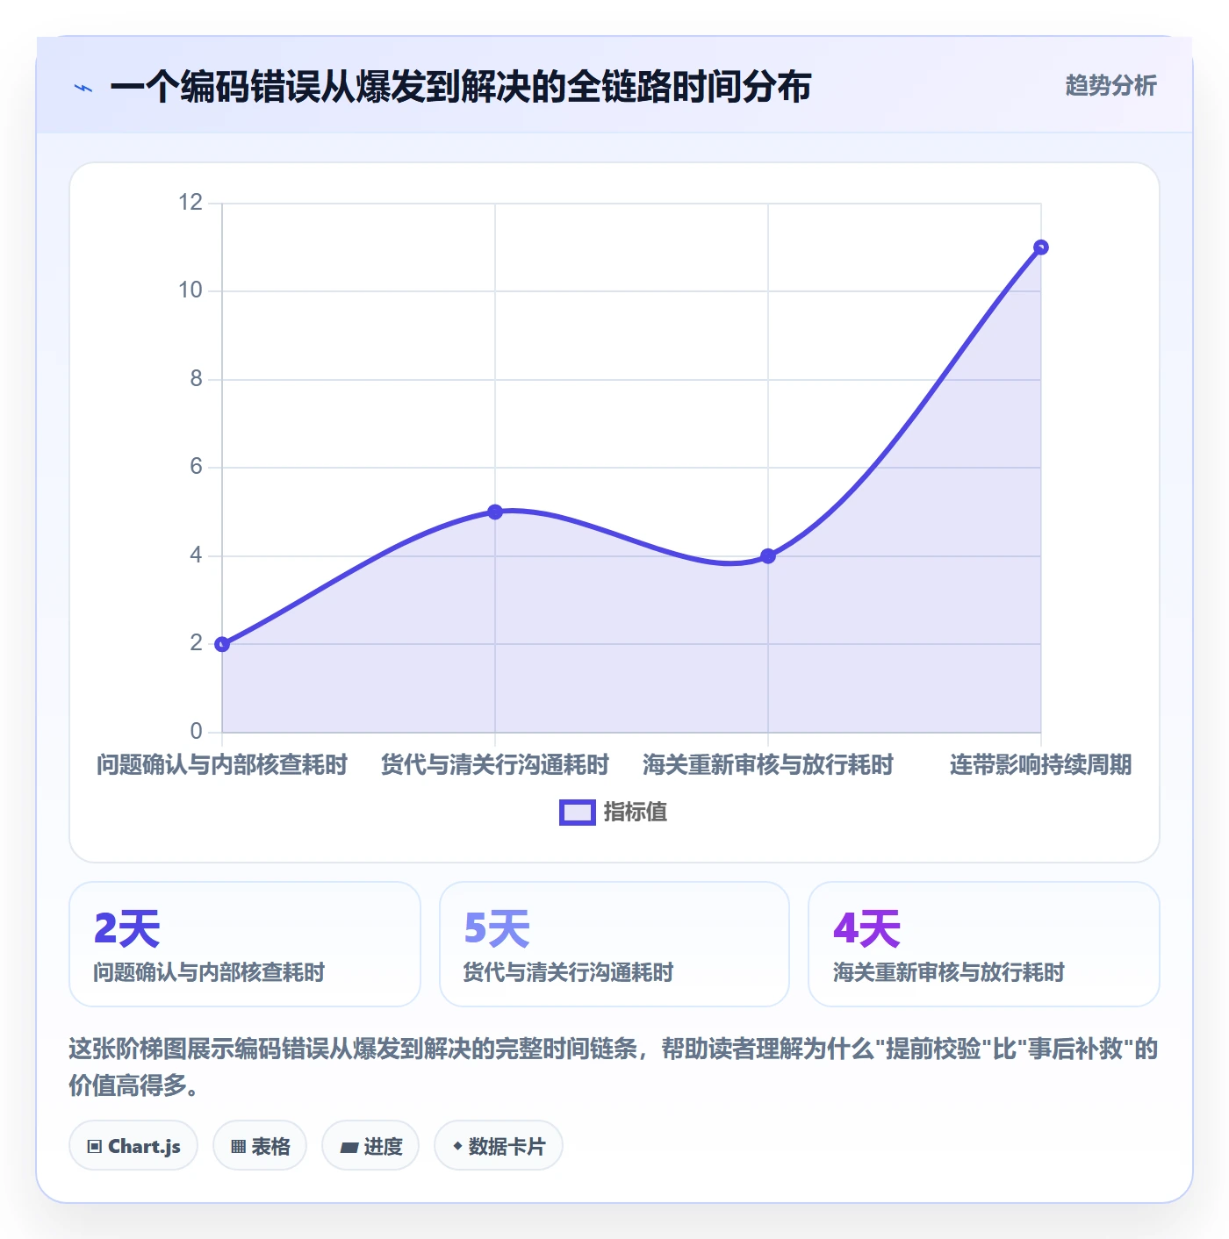This screenshot has width=1229, height=1239.
Task: Click the lightning bolt icon beside the title
Action: [x=83, y=88]
